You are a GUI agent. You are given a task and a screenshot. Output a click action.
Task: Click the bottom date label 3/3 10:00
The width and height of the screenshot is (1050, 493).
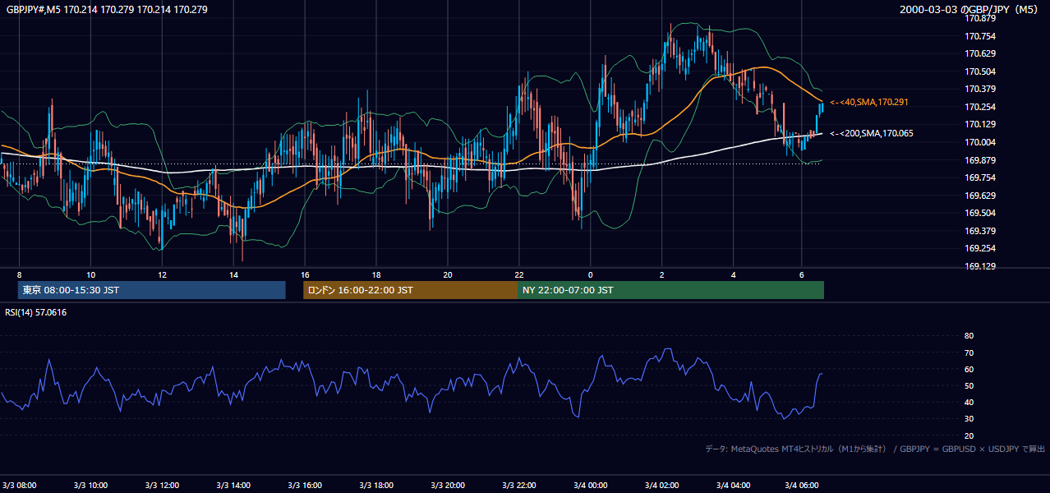coord(90,485)
